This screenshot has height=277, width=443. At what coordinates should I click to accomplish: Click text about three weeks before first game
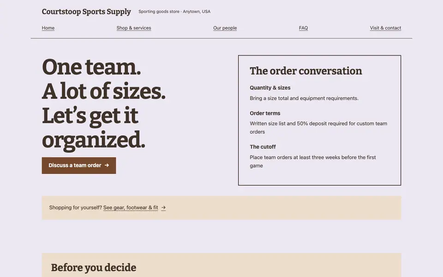pyautogui.click(x=313, y=162)
